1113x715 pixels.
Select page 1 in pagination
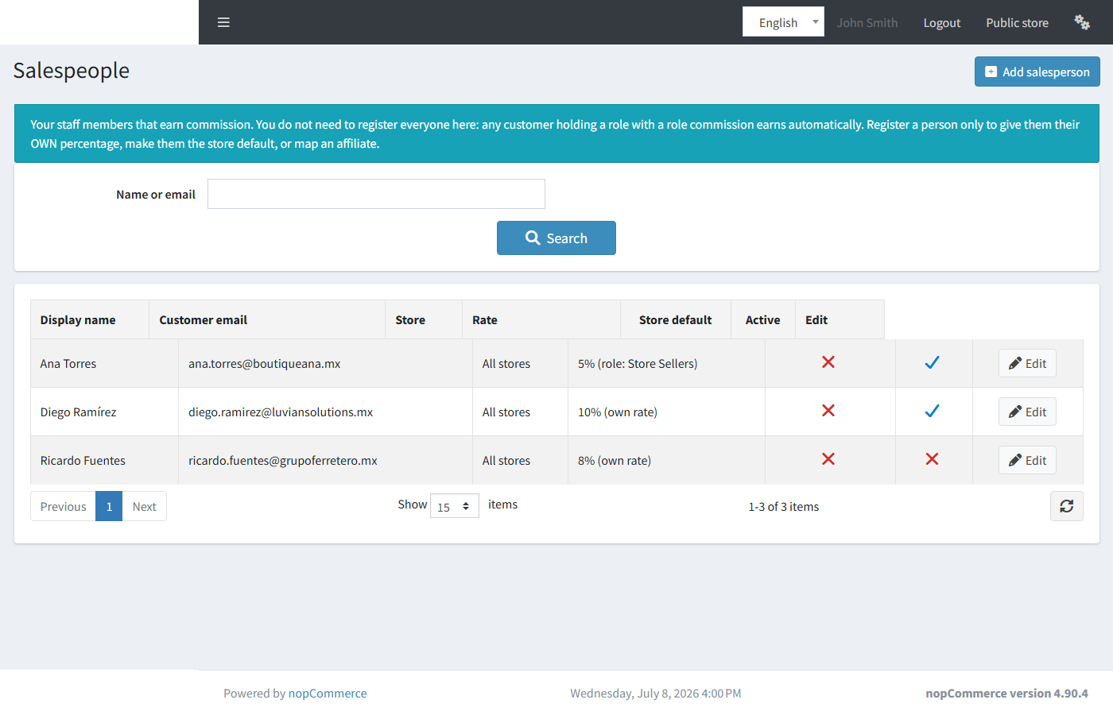click(x=109, y=506)
